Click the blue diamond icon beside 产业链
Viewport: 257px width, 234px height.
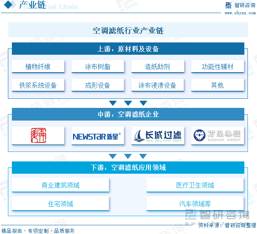pos(8,4)
